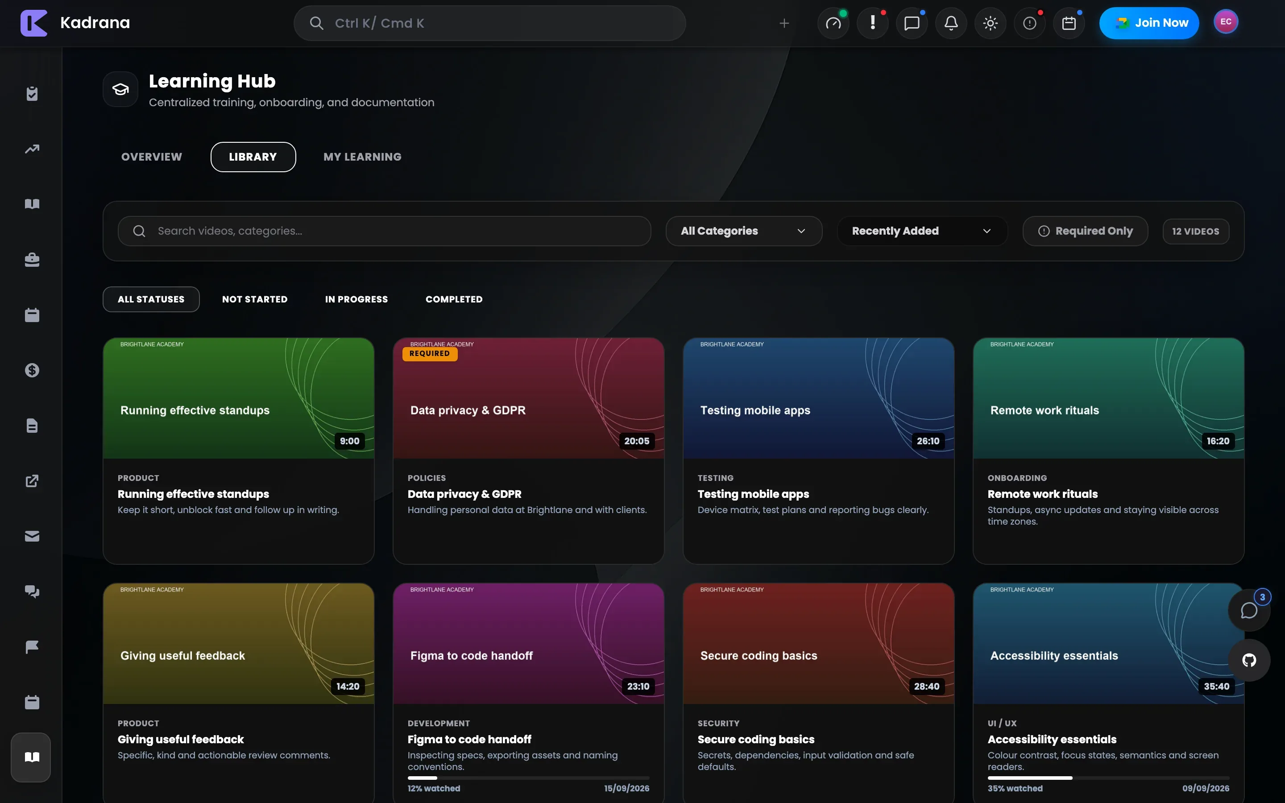Open the floating chat bubble with badge 3
The width and height of the screenshot is (1285, 803).
click(x=1249, y=610)
